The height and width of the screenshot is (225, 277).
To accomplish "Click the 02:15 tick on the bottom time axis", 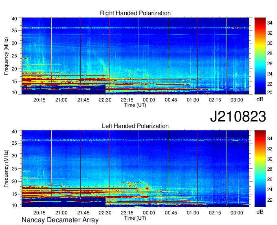I will (215, 213).
